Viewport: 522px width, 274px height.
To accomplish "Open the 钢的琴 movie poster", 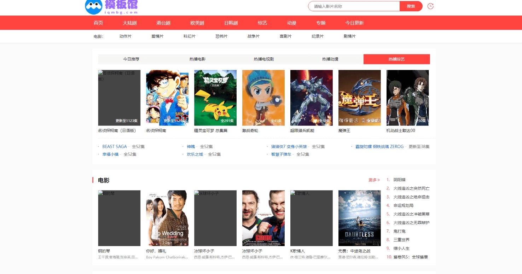I will [119, 218].
